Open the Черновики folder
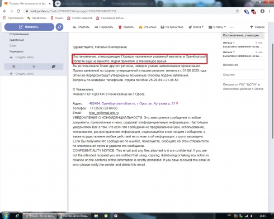Image resolution: width=274 pixels, height=219 pixels. coord(16,51)
